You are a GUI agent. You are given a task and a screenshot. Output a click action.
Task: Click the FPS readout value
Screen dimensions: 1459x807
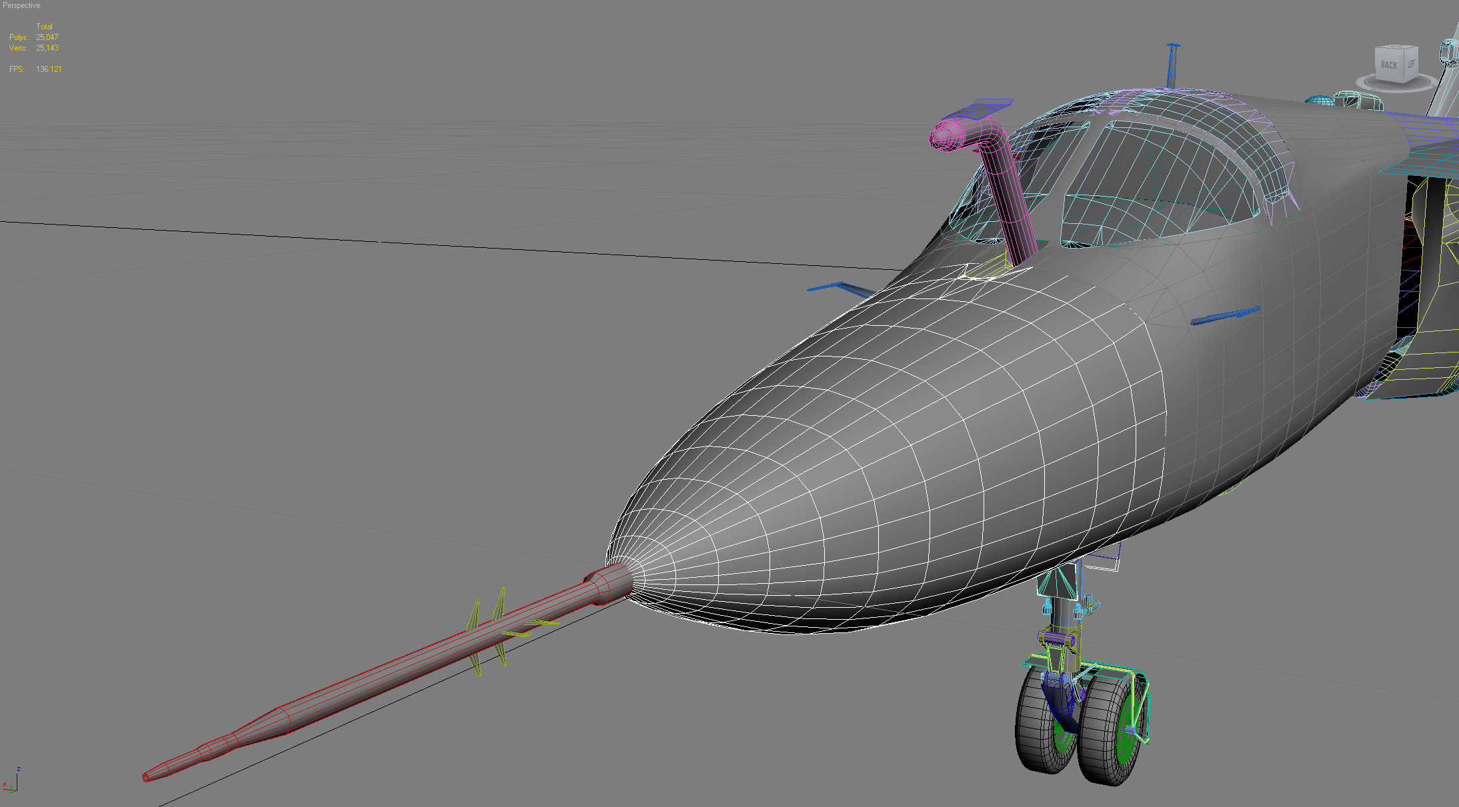click(x=49, y=69)
